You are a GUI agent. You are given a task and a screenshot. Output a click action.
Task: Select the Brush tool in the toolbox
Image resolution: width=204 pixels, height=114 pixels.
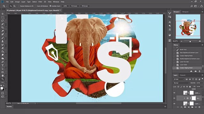click(x=3, y=38)
